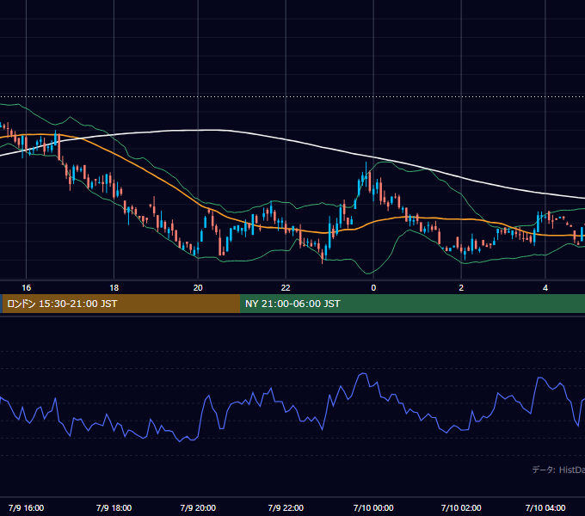Click the hour label 0 under the chart
585x516 pixels.
click(373, 288)
